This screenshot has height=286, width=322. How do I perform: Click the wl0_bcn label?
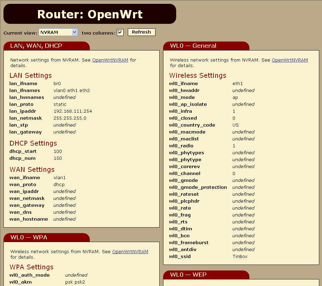point(179,236)
